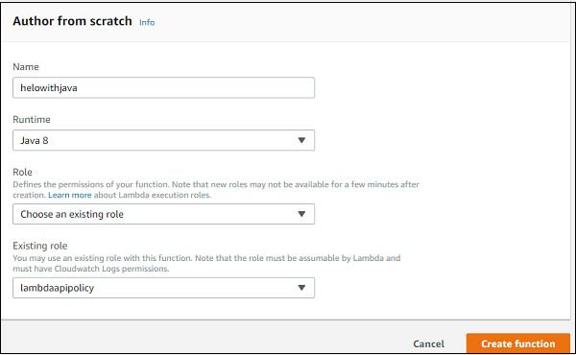
Task: Open the Role dropdown showing Choose an existing role
Action: coord(163,214)
